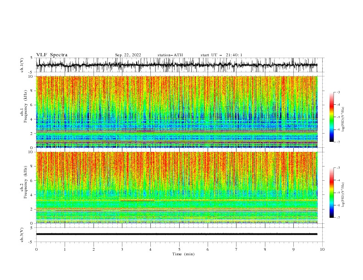363x280 pixels.
Task: Click the "-7" label on ch.2 color bar
Action: 338,217
